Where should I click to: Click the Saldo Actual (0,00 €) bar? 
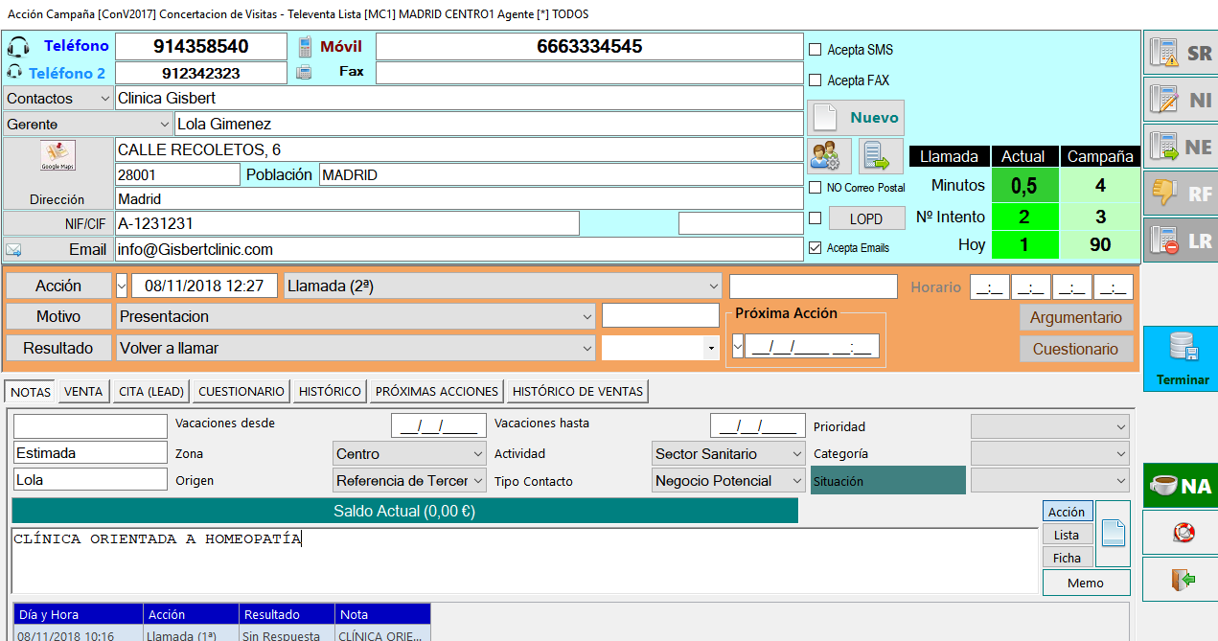[x=404, y=511]
